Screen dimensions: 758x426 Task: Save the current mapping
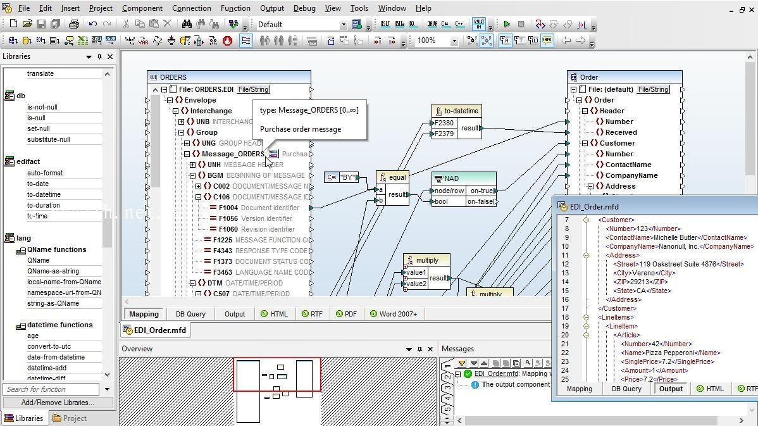pos(41,23)
